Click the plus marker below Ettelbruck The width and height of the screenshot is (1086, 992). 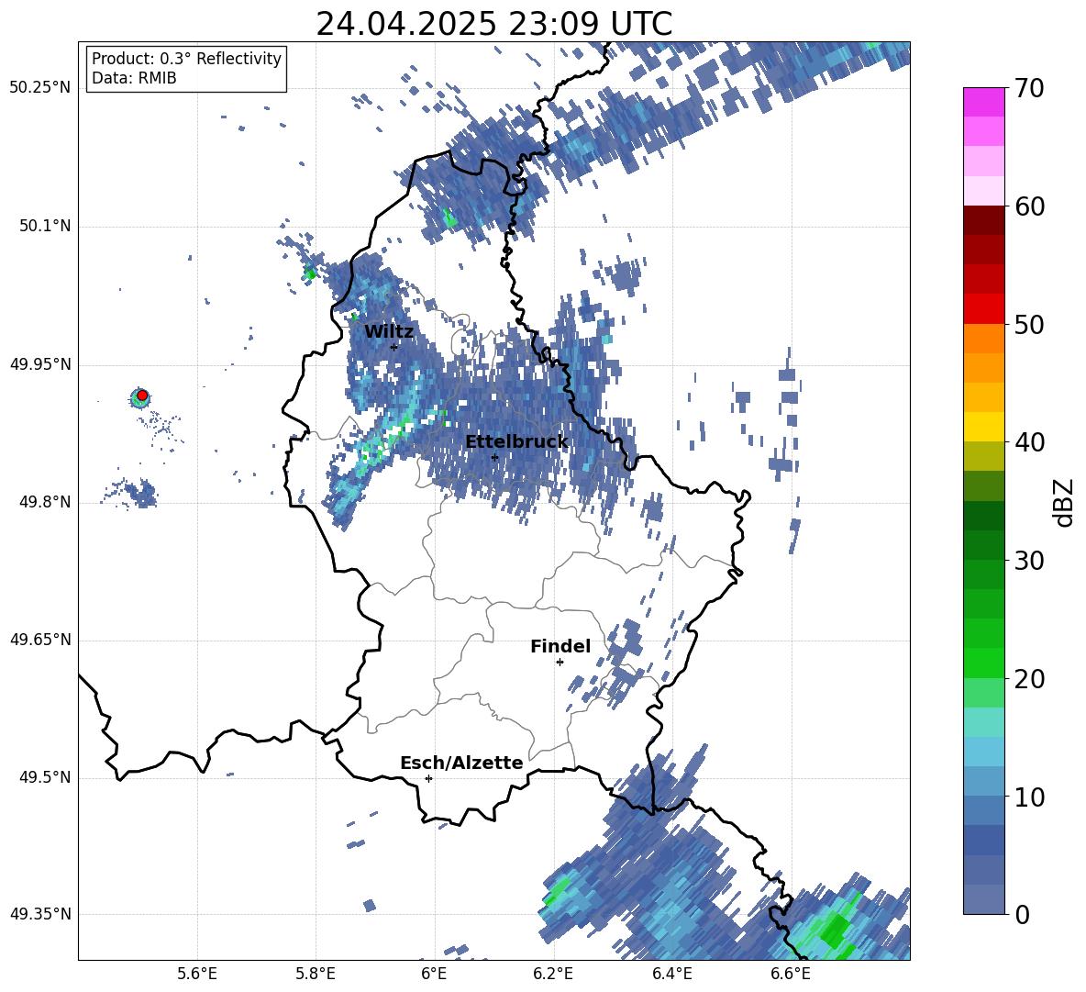[x=494, y=457]
